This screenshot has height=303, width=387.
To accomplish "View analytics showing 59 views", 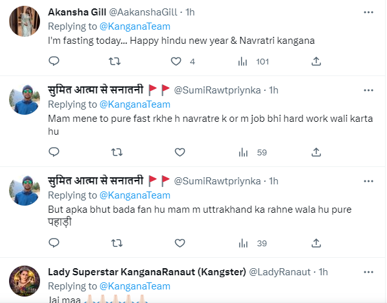I will (x=253, y=153).
